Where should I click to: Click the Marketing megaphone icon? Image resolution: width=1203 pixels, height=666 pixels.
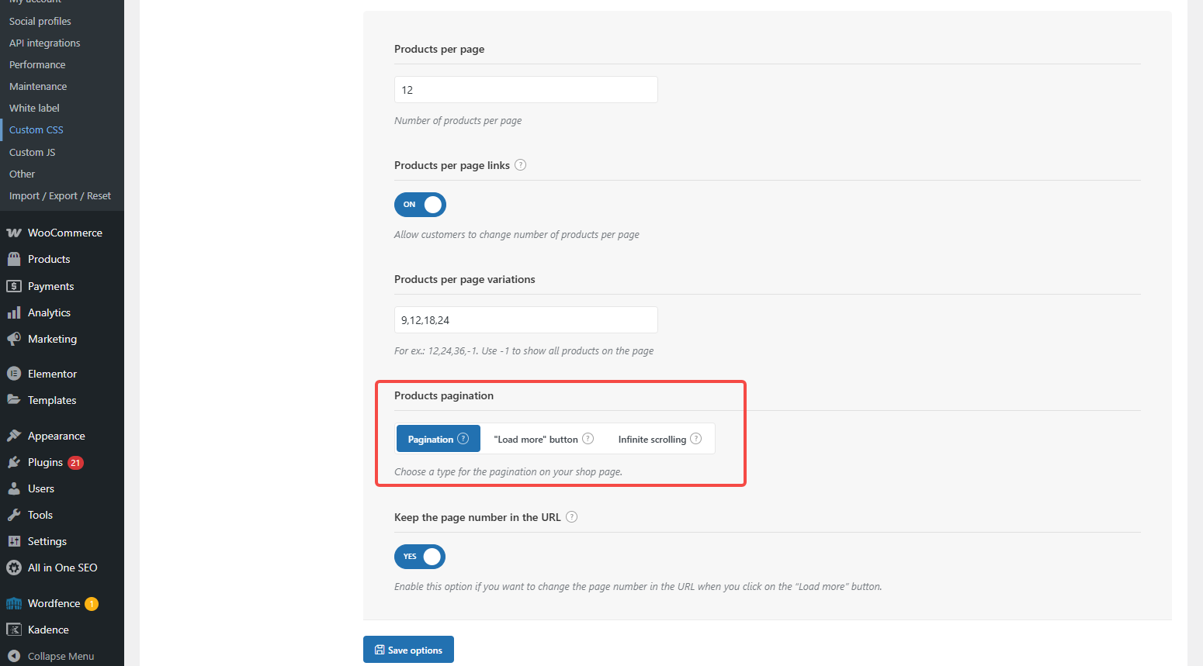click(x=14, y=339)
